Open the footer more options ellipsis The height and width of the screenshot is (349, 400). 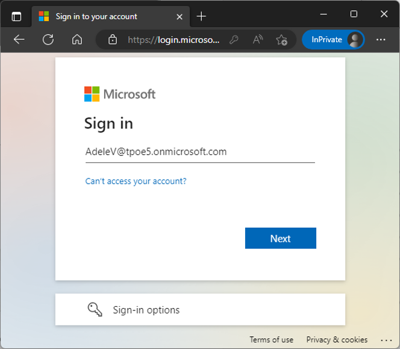(x=386, y=340)
